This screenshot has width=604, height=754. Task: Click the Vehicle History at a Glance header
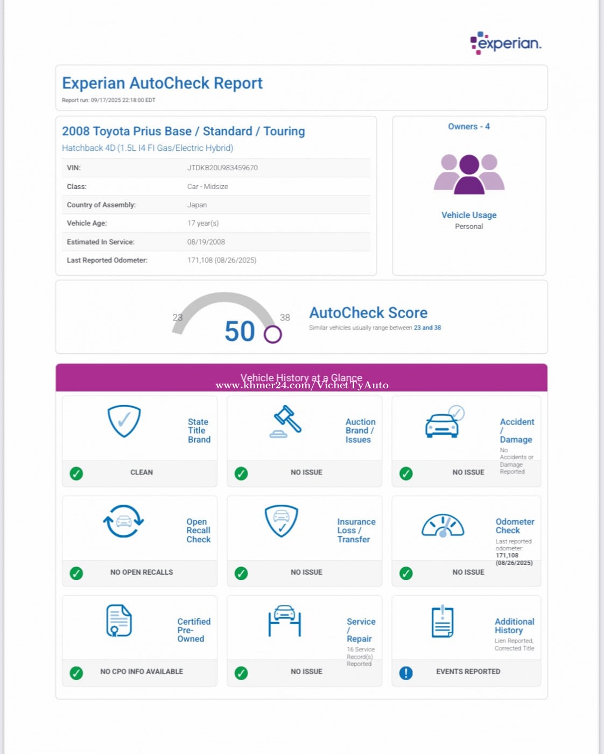(301, 378)
